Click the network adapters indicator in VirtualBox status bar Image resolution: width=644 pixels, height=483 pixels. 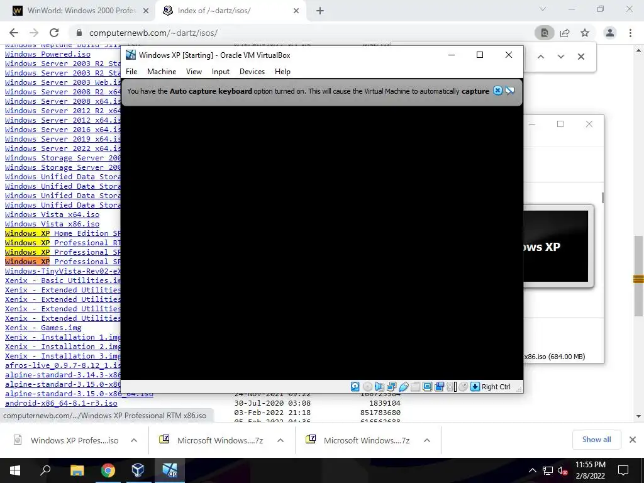point(391,387)
